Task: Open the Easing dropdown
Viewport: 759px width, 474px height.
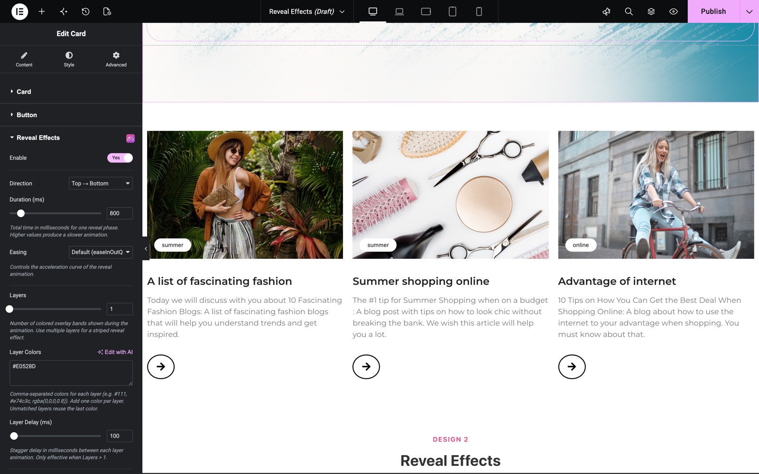Action: point(101,252)
